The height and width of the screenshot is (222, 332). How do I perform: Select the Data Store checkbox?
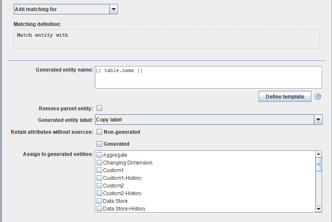tap(99, 201)
